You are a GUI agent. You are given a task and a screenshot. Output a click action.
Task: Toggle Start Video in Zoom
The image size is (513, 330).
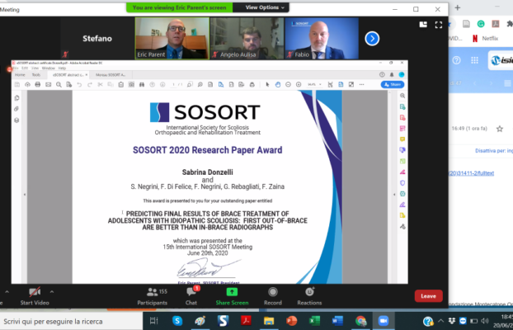click(x=35, y=296)
